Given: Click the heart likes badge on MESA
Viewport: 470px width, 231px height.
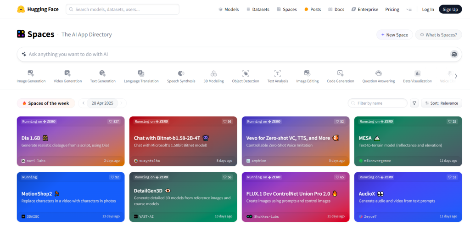Looking at the screenshot, I should coord(452,122).
